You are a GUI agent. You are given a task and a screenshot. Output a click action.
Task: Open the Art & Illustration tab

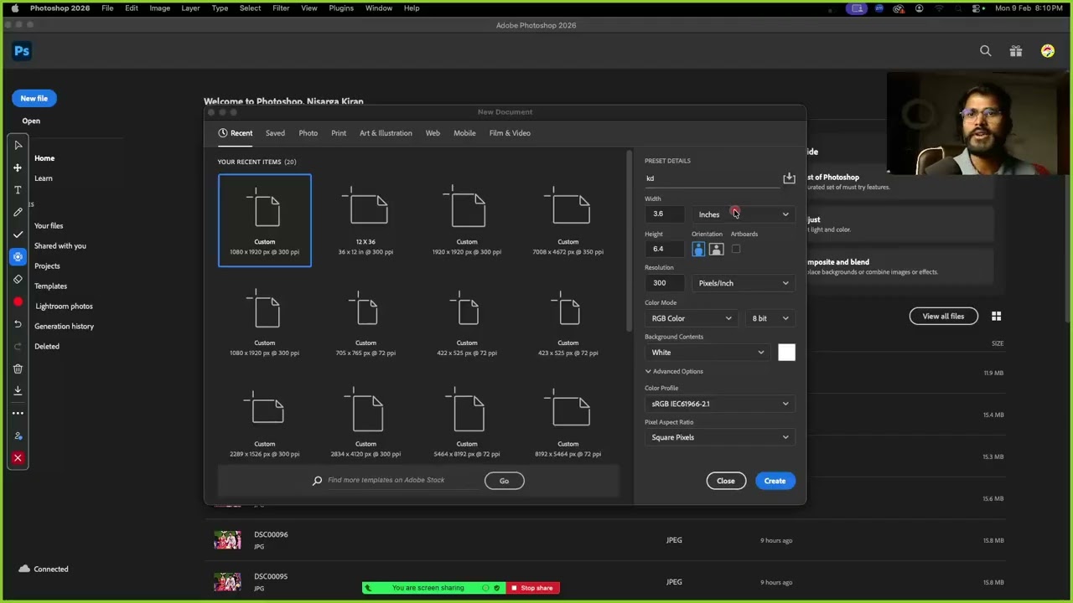(x=386, y=133)
